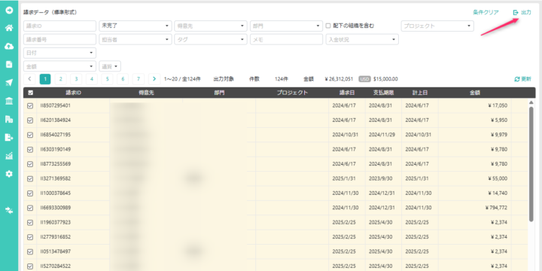Go to page 7
542x271 pixels.
[x=139, y=79]
